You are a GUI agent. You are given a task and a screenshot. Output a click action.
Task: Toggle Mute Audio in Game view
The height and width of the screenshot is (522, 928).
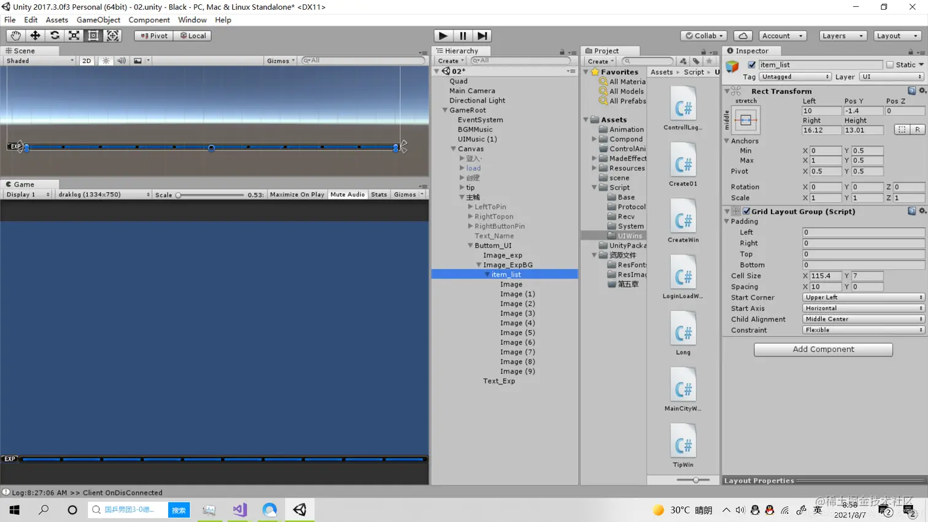[347, 194]
